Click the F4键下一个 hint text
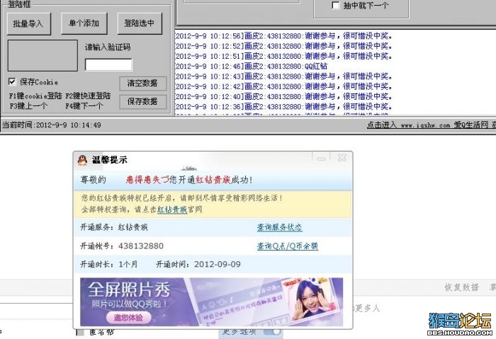 coord(84,106)
